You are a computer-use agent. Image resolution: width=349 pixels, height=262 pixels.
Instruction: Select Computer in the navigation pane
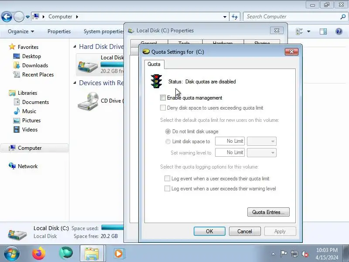pos(34,148)
